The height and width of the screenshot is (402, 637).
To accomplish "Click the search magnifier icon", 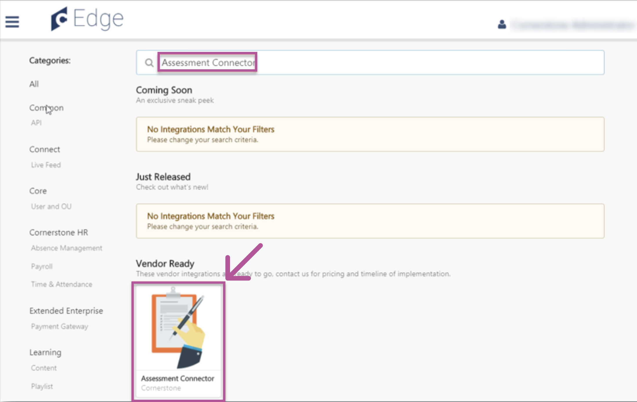I will coord(149,63).
